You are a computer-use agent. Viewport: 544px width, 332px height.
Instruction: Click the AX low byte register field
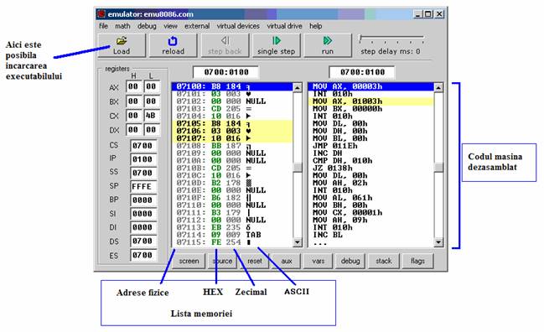pyautogui.click(x=151, y=86)
